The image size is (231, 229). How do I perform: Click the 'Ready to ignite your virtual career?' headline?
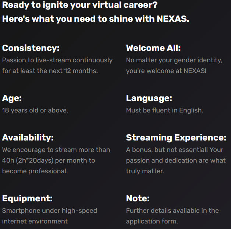click(80, 5)
